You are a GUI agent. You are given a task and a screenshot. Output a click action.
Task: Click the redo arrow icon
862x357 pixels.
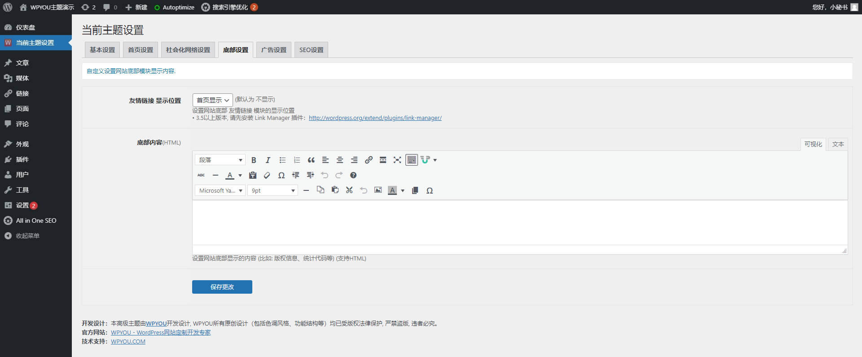pyautogui.click(x=339, y=175)
